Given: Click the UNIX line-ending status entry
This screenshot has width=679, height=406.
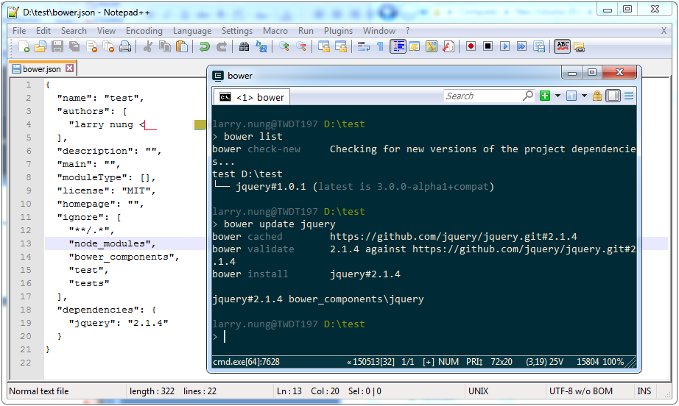Looking at the screenshot, I should pos(478,391).
